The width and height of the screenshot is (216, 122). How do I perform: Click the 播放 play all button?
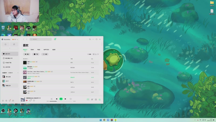click(27, 54)
